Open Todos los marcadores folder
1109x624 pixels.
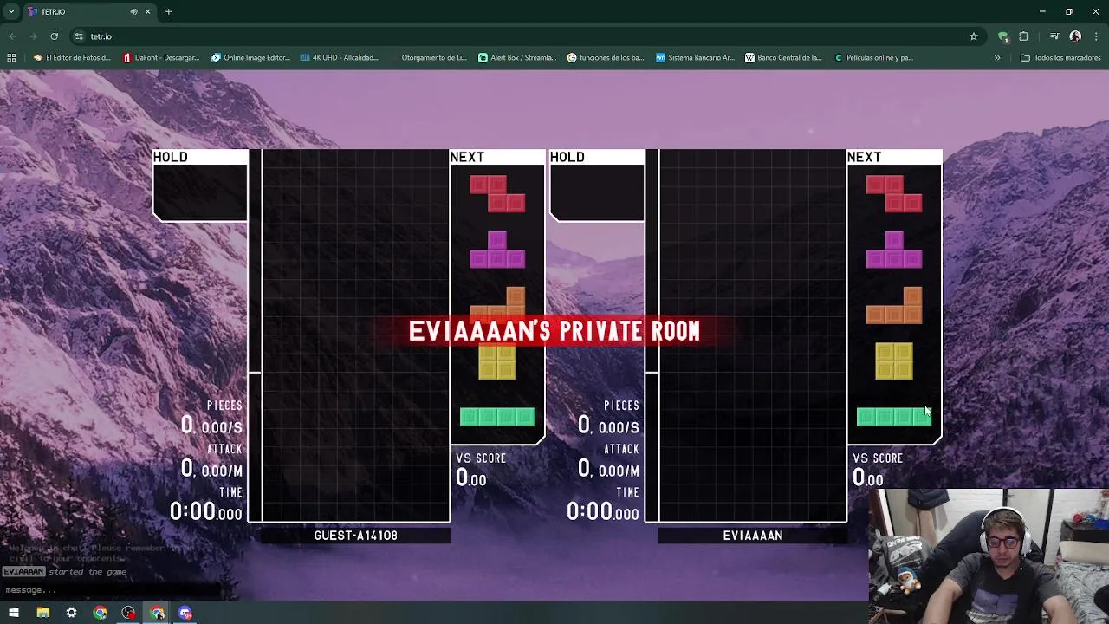[1060, 58]
